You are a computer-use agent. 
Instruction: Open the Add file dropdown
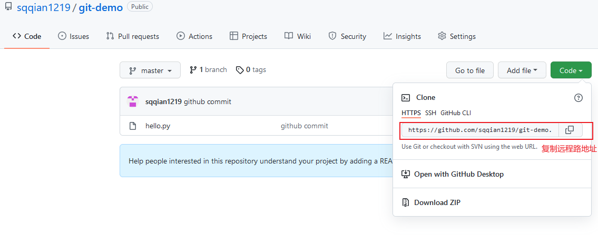pos(522,70)
